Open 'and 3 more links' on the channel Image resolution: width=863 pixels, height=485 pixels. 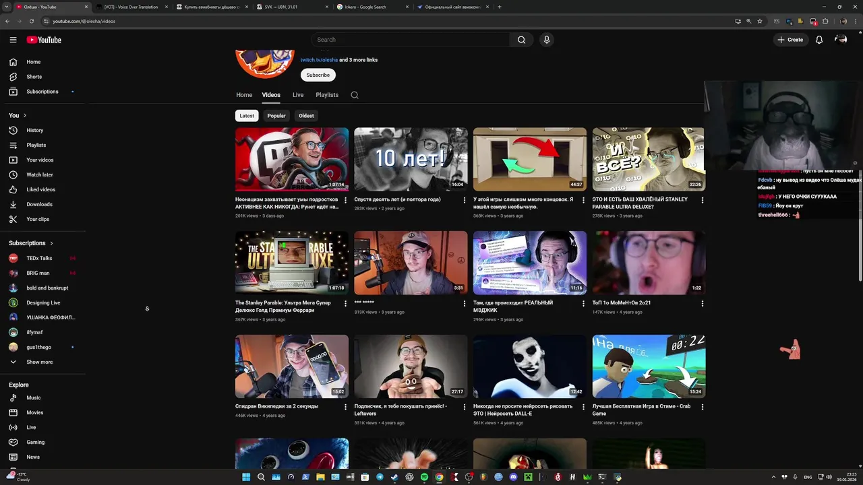click(359, 60)
